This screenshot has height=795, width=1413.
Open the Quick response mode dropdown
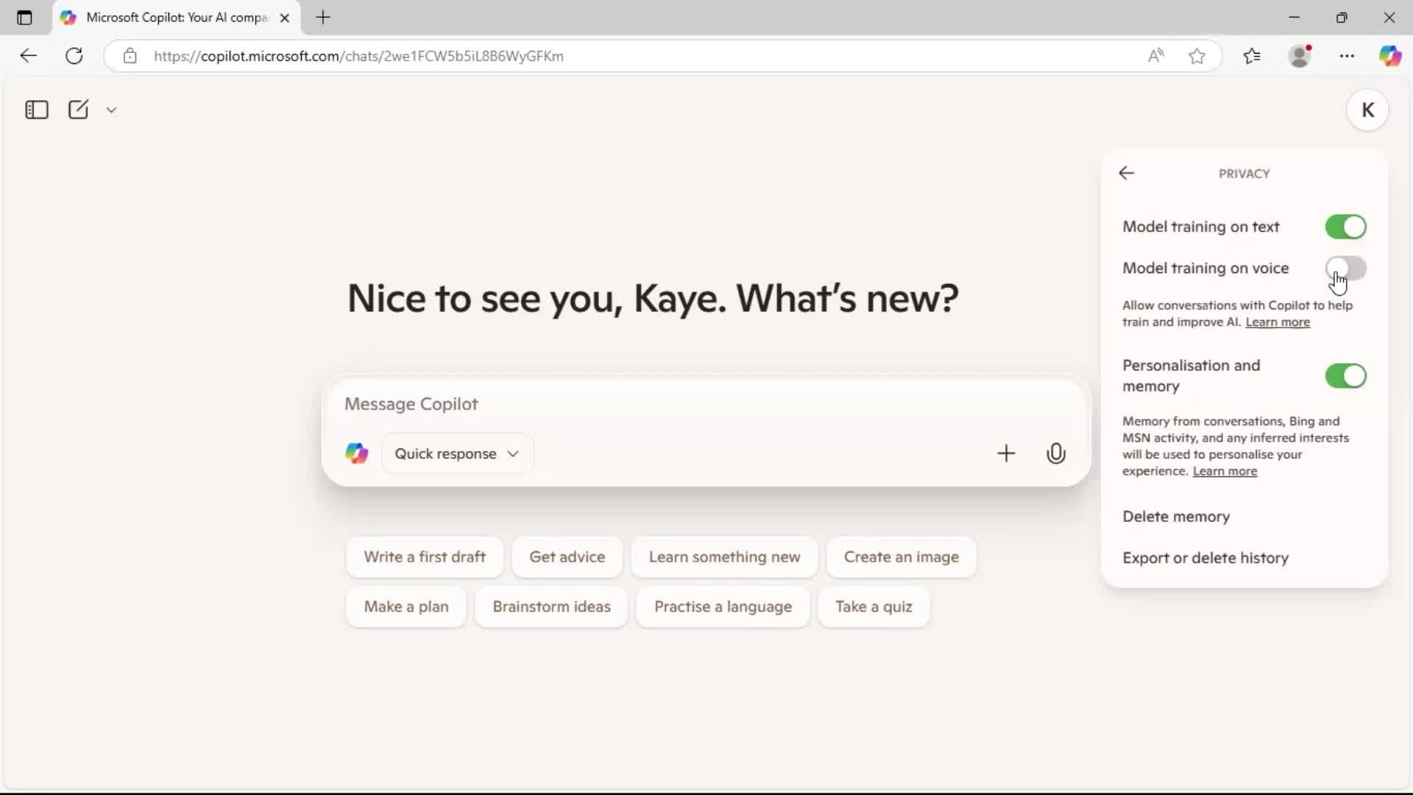(x=457, y=453)
